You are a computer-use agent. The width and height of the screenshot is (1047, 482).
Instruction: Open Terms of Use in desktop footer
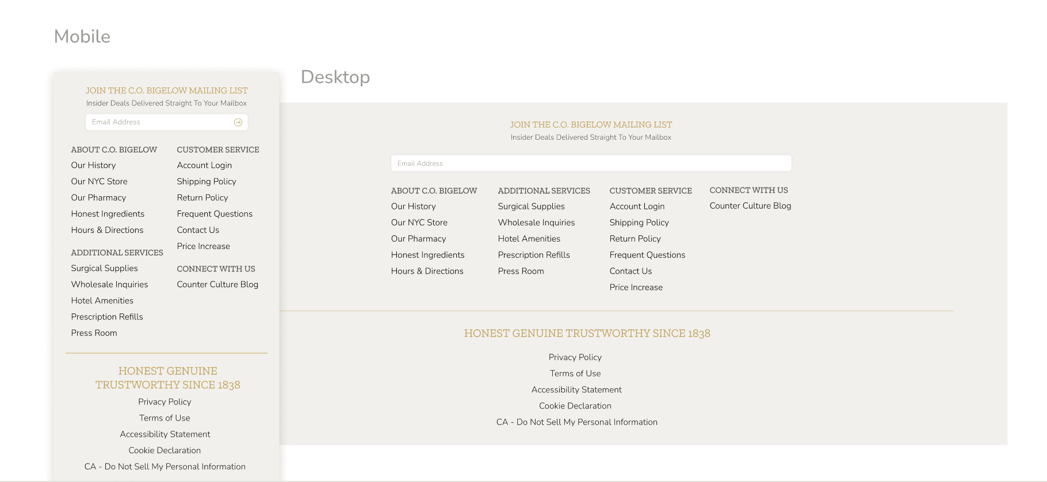(x=575, y=373)
